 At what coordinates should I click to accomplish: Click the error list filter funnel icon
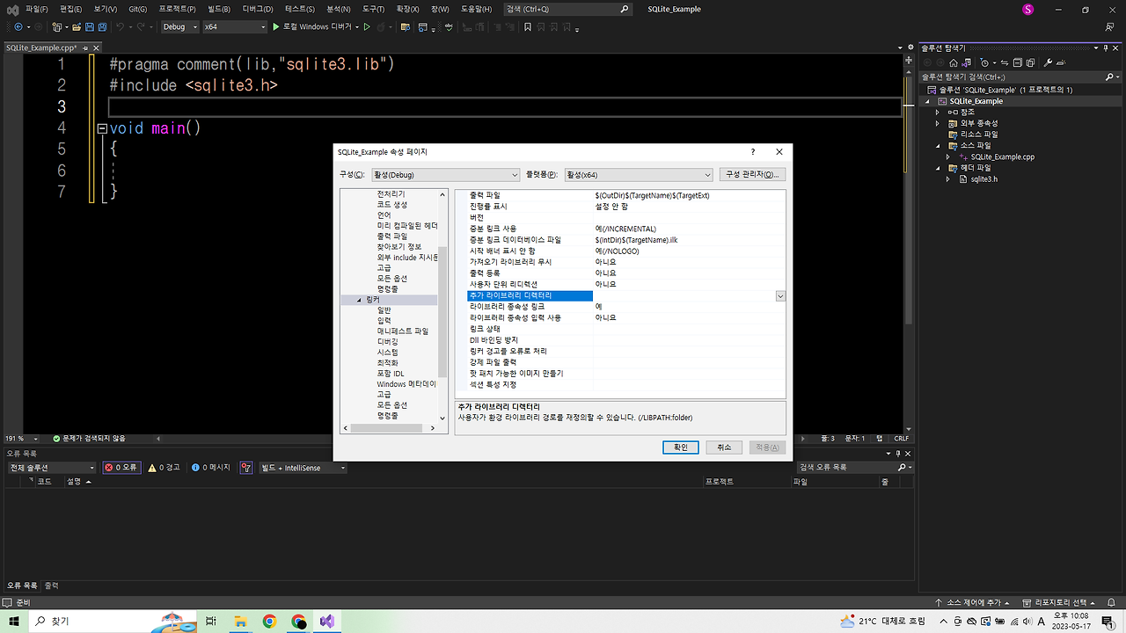[x=246, y=468]
